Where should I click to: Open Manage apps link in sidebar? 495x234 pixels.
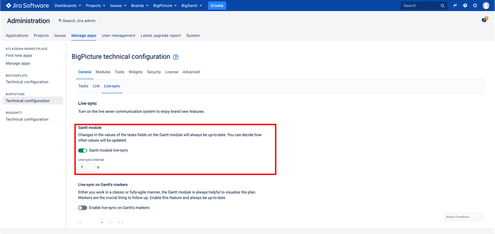[18, 63]
